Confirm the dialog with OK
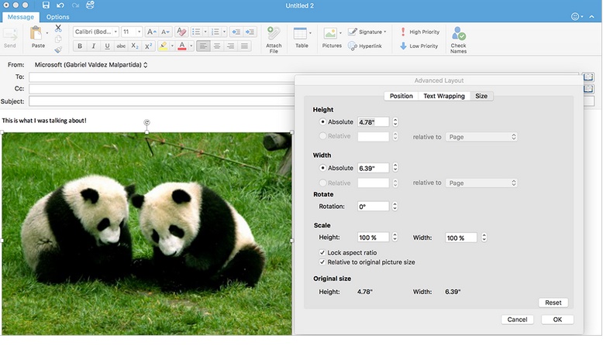Viewport: 603px width, 345px height. point(557,319)
